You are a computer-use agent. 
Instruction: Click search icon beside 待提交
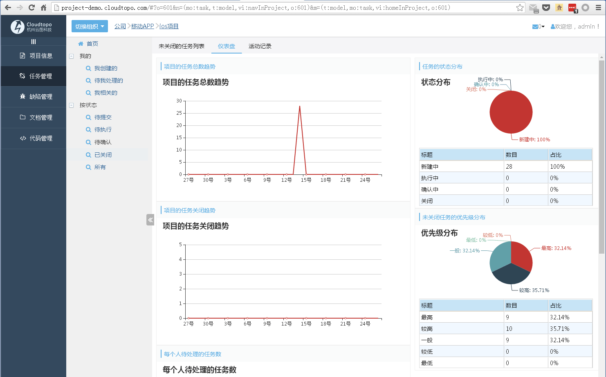click(x=88, y=117)
